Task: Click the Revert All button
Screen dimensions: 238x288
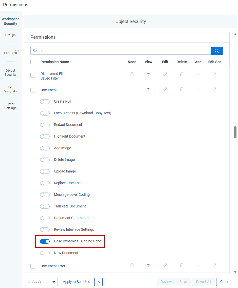Action: click(x=204, y=282)
